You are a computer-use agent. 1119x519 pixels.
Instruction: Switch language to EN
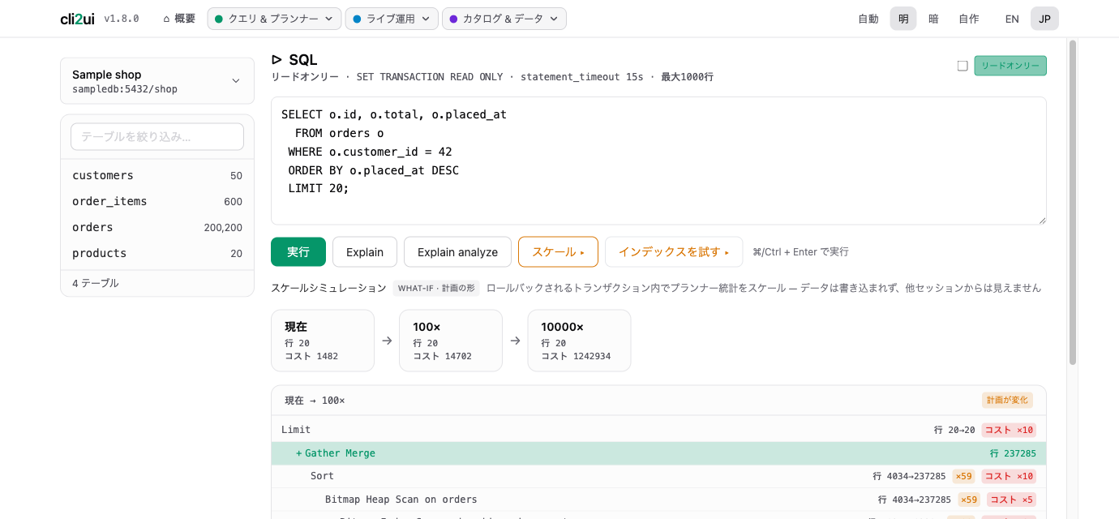[1012, 19]
